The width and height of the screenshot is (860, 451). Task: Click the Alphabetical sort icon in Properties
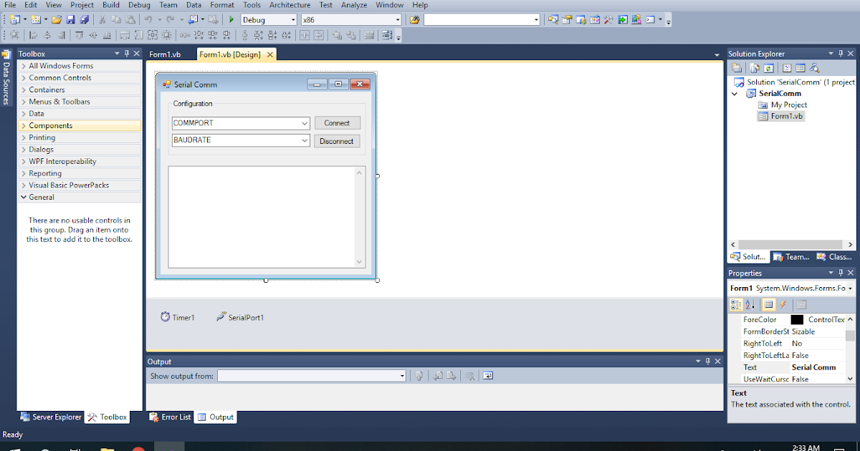tap(750, 304)
